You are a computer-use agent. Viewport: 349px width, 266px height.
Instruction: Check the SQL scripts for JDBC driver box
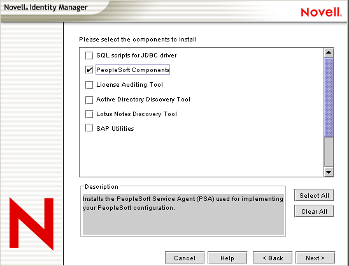coord(89,55)
